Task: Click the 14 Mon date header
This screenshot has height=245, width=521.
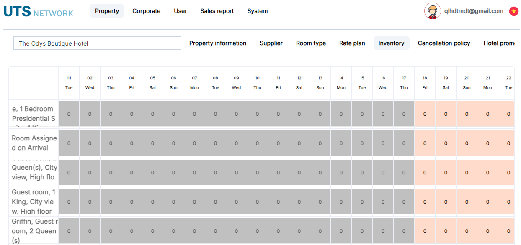Action: [x=341, y=83]
